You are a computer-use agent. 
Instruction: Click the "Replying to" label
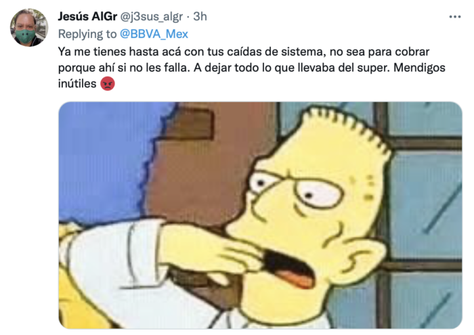(87, 34)
